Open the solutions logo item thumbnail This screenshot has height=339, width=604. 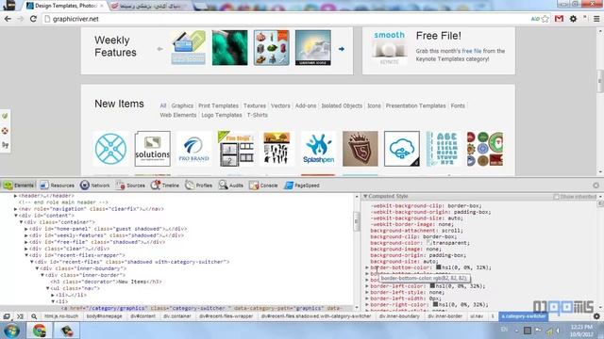tap(153, 149)
